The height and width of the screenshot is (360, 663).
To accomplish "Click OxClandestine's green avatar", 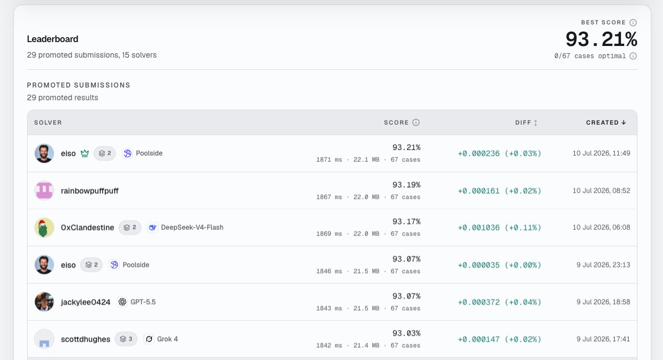I will (44, 227).
